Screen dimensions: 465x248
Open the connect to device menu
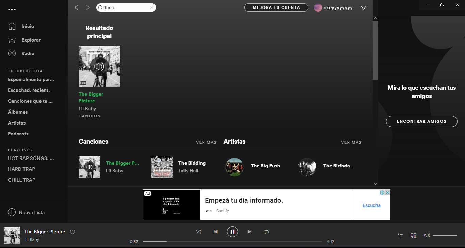click(x=414, y=235)
